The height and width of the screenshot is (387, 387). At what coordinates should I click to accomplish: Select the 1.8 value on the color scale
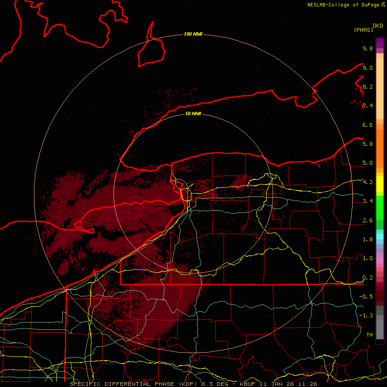tap(368, 240)
